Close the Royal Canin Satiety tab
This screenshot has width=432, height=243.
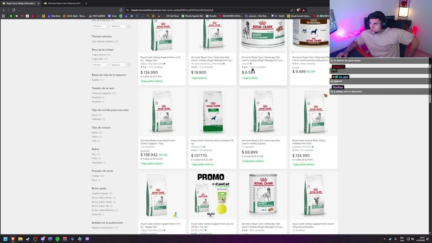38,3
